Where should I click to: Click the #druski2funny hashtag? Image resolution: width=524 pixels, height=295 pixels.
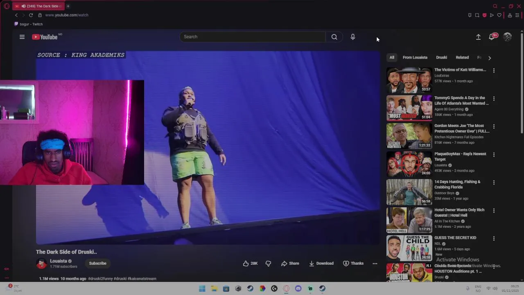tap(100, 279)
